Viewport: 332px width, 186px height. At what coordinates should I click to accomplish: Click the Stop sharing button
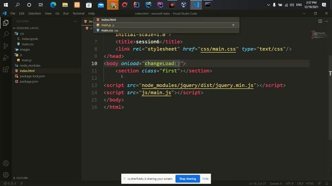(188, 179)
